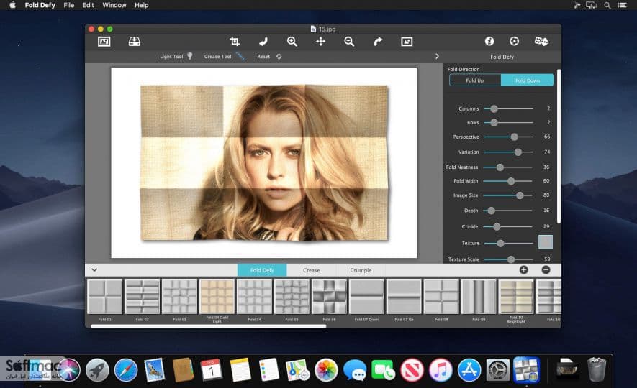The height and width of the screenshot is (388, 637).
Task: Apply the Fold 09 preset thumbnail
Action: pos(479,296)
